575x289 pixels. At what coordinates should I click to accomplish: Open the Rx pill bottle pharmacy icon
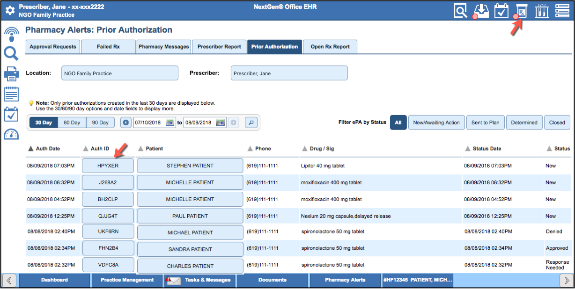coord(521,11)
